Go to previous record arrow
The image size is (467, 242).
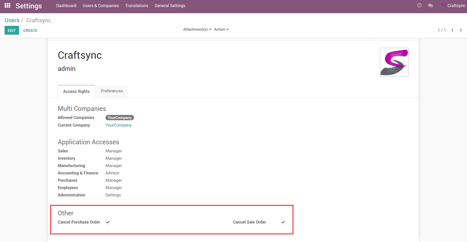pos(452,30)
